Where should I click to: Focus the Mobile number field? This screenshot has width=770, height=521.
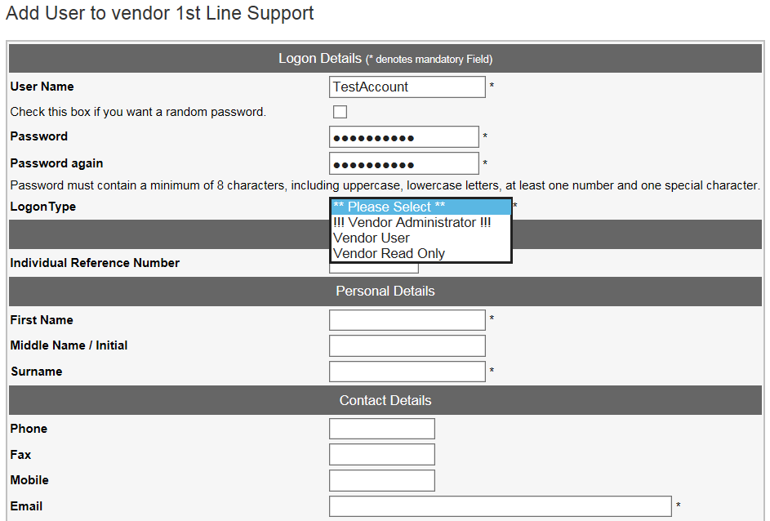[x=381, y=480]
